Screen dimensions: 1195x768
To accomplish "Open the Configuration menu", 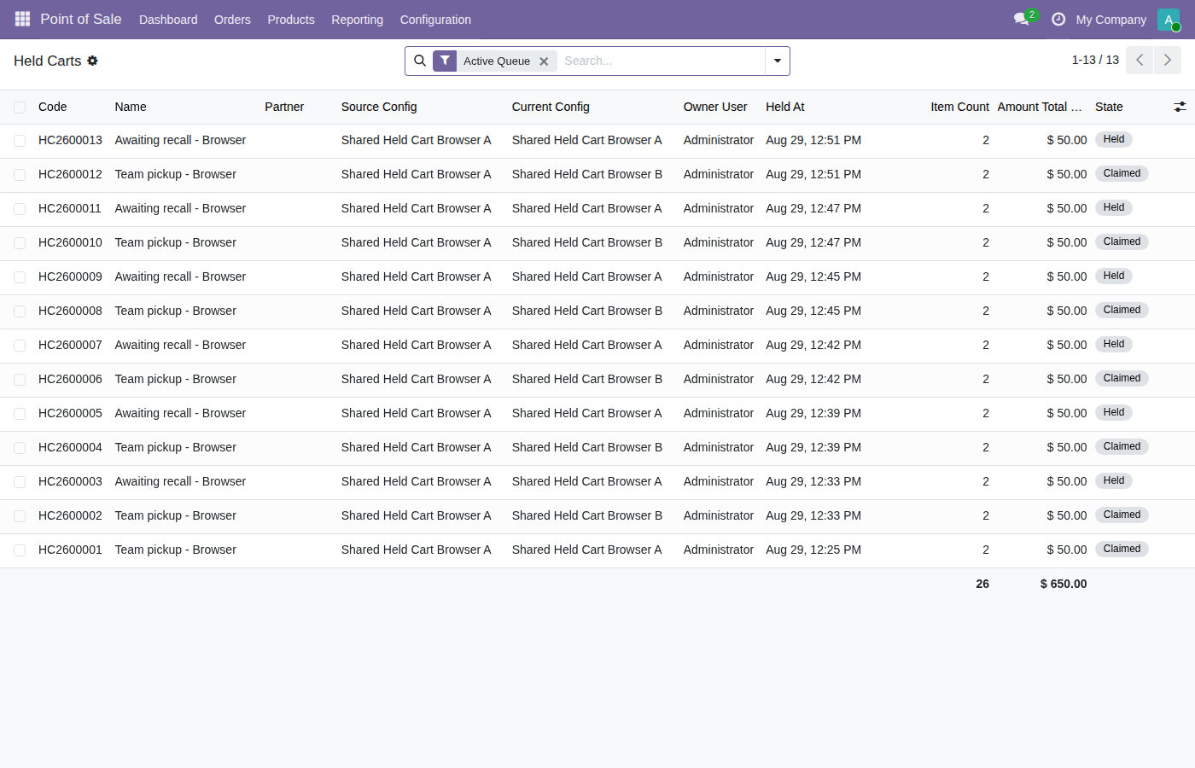I will coord(435,20).
